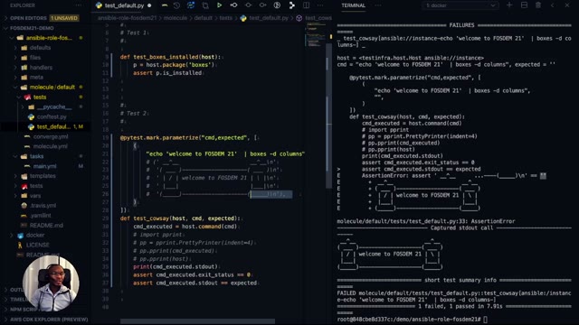This screenshot has height=325, width=579.
Task: Click 'ansible-role-fosdem21' breadcrumb segment
Action: pos(127,18)
